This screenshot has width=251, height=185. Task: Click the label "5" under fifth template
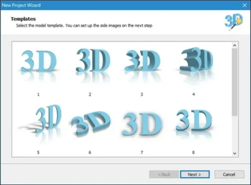(38, 152)
